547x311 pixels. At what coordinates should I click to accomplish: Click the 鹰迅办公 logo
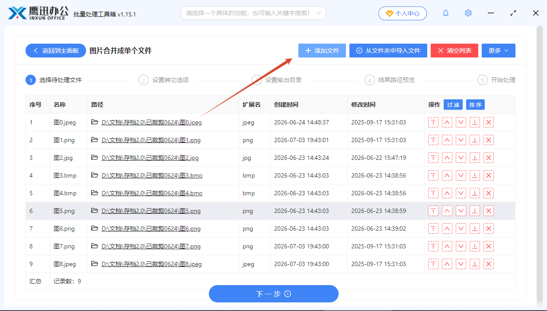[38, 13]
